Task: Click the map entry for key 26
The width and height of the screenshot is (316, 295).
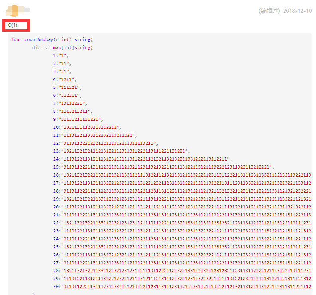Action: [182, 255]
